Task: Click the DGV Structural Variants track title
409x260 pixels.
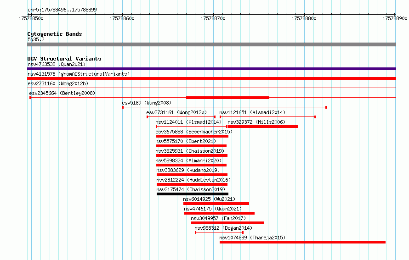Action: pyautogui.click(x=64, y=59)
